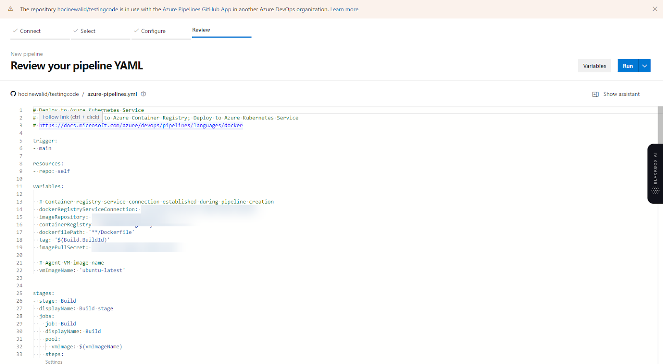Click the '- repo: self' line

(x=51, y=171)
